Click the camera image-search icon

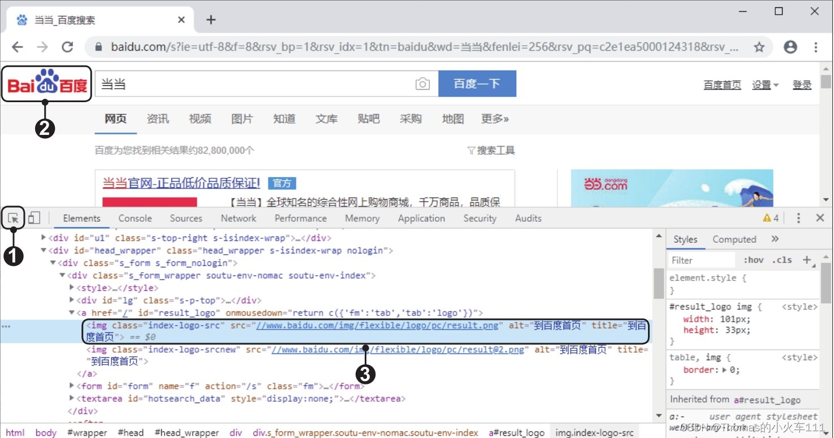(422, 84)
